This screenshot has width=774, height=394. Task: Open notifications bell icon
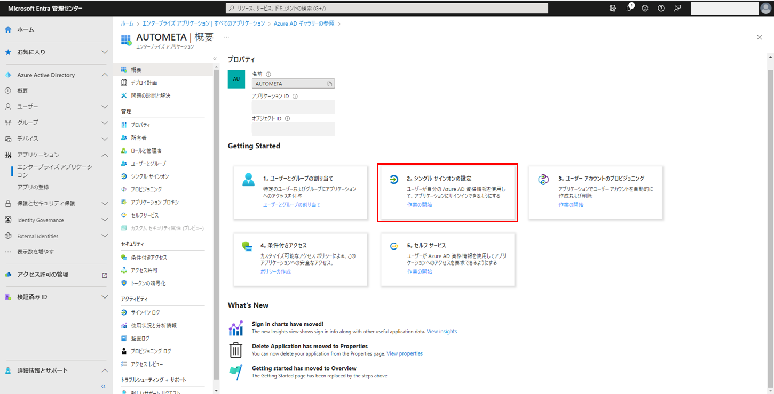coord(629,8)
